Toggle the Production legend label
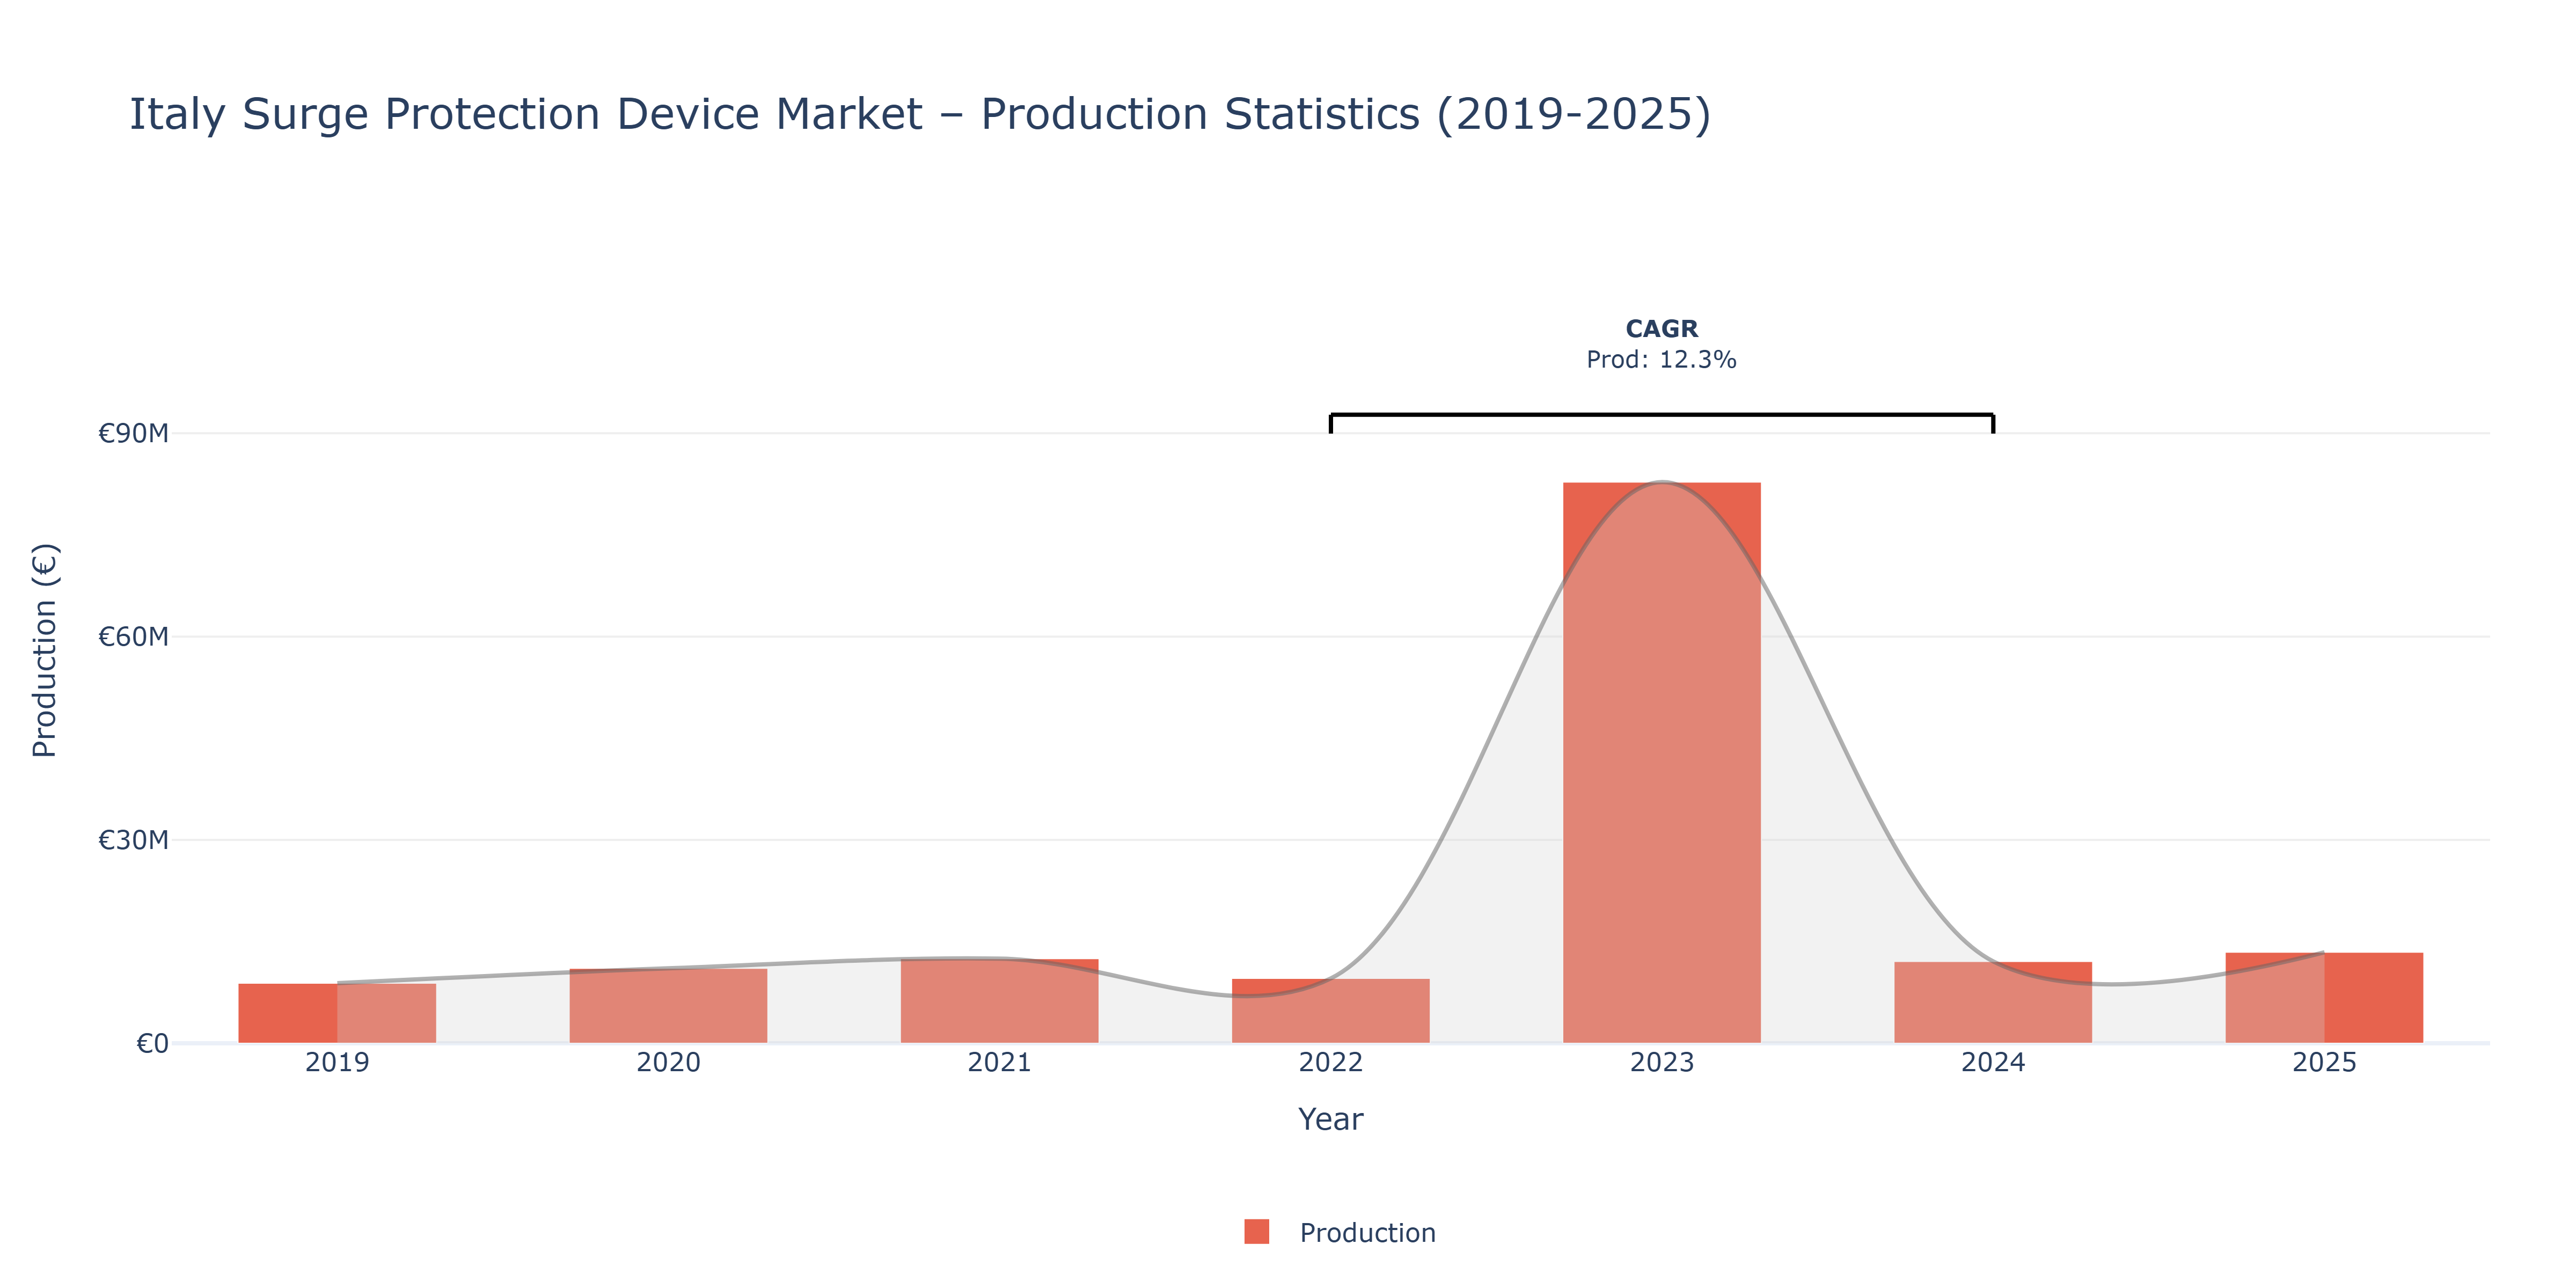The width and height of the screenshot is (2576, 1288). tap(1367, 1233)
